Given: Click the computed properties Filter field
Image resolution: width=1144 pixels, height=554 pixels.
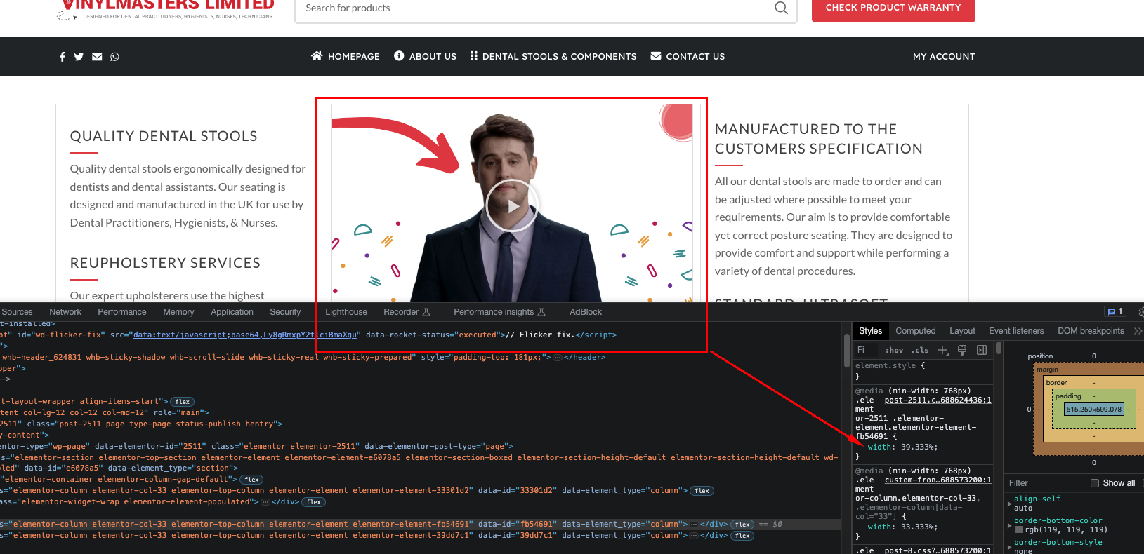Looking at the screenshot, I should click(1046, 483).
